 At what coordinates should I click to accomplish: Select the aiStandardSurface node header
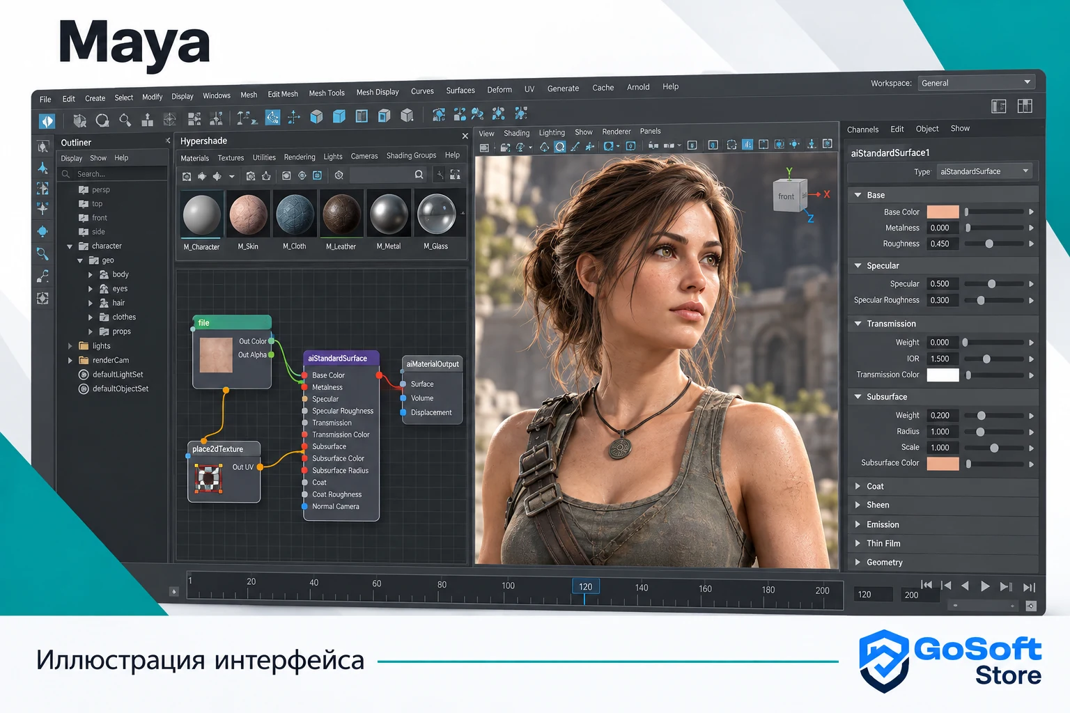pos(341,359)
